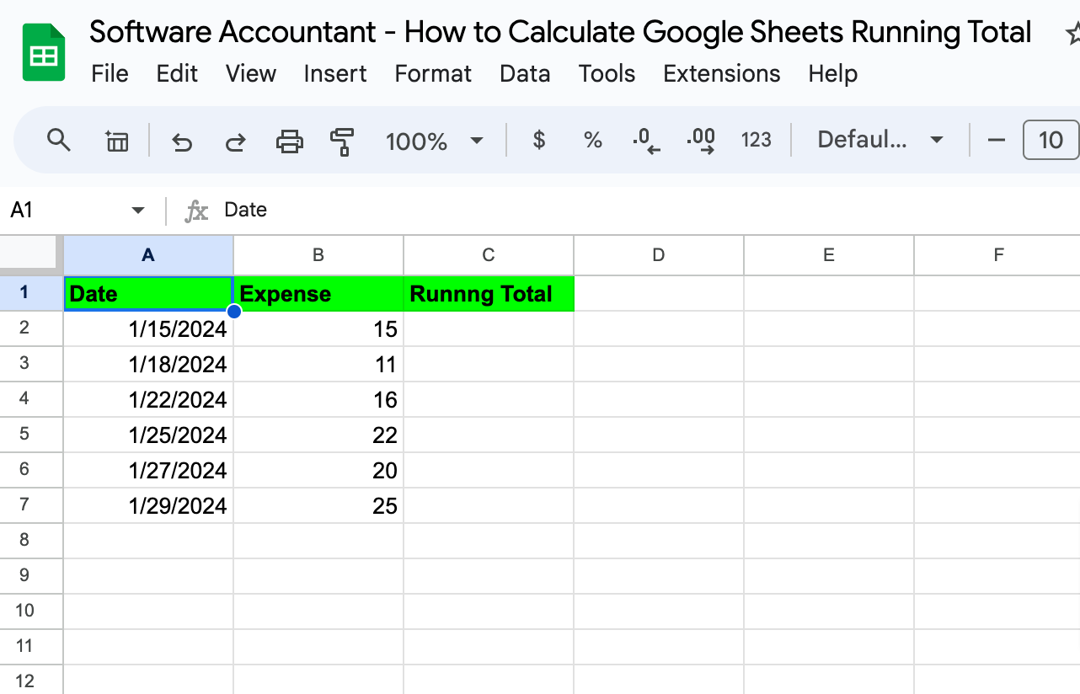Select column A header
Viewport: 1080px width, 694px height.
(148, 255)
